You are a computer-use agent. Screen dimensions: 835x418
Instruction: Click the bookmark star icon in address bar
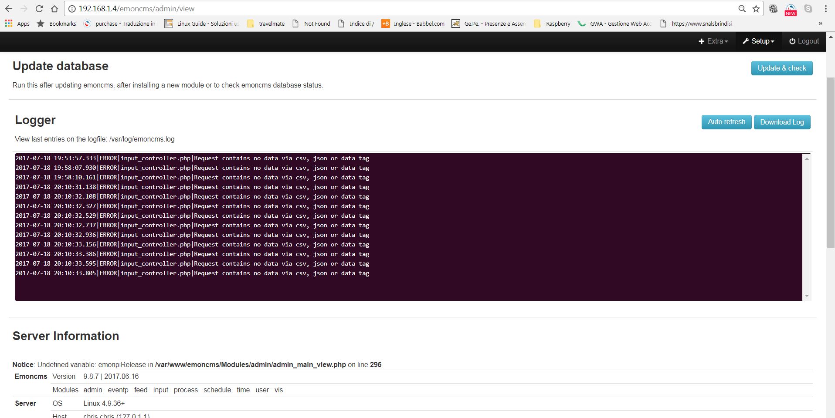click(x=756, y=9)
